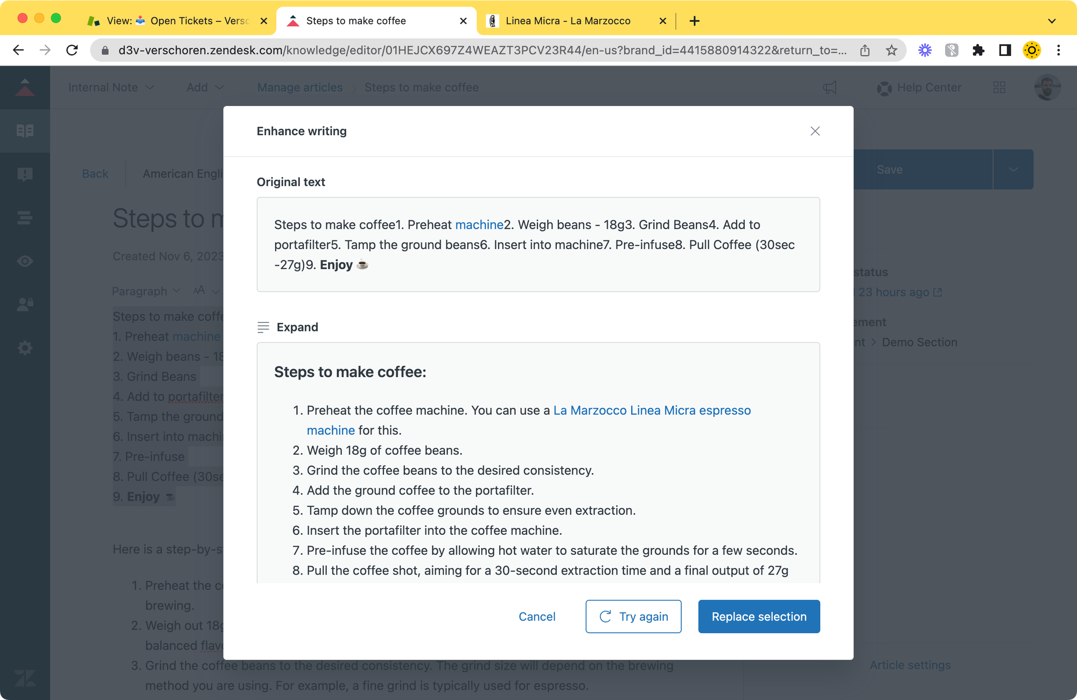This screenshot has width=1077, height=700.
Task: Open the Save options dropdown arrow
Action: pyautogui.click(x=1013, y=169)
